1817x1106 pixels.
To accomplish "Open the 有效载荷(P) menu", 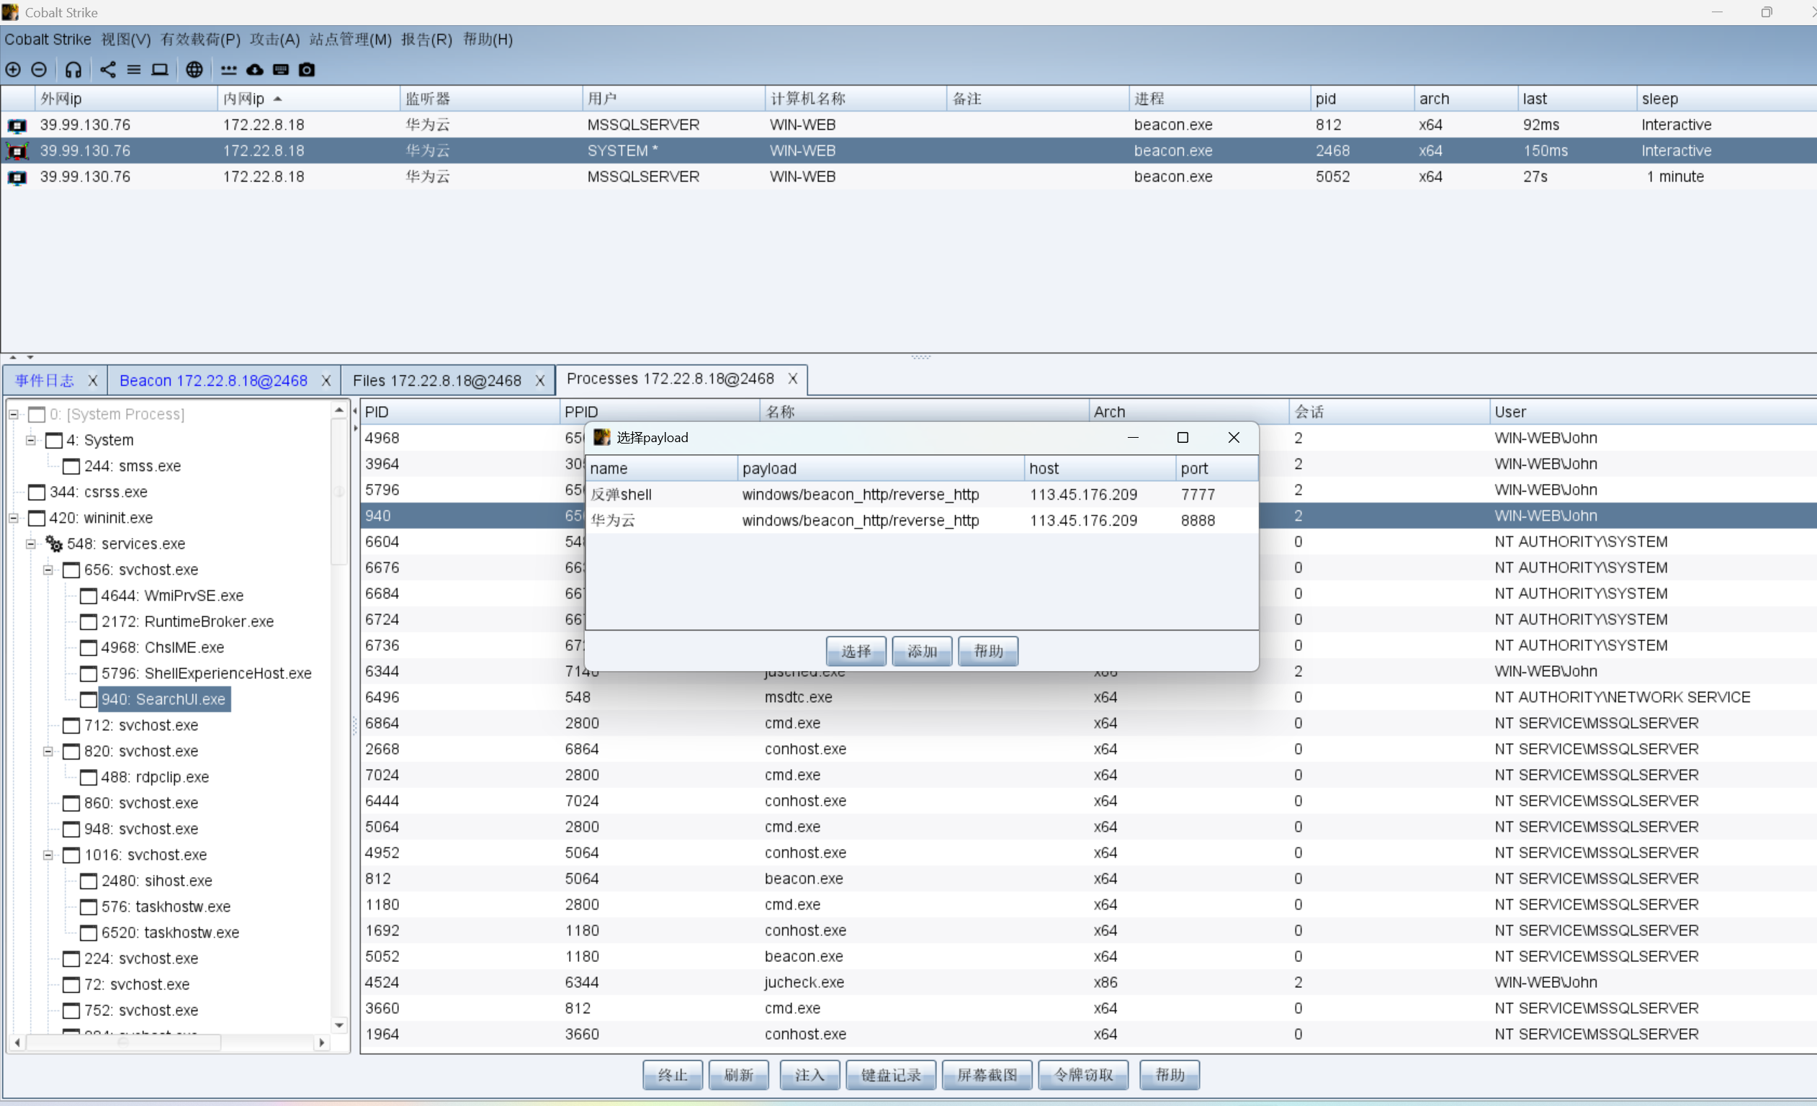I will 201,39.
